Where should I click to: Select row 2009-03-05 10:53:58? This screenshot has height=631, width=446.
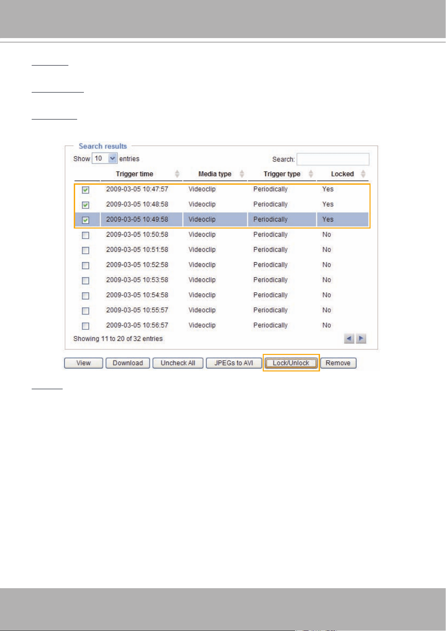point(222,280)
